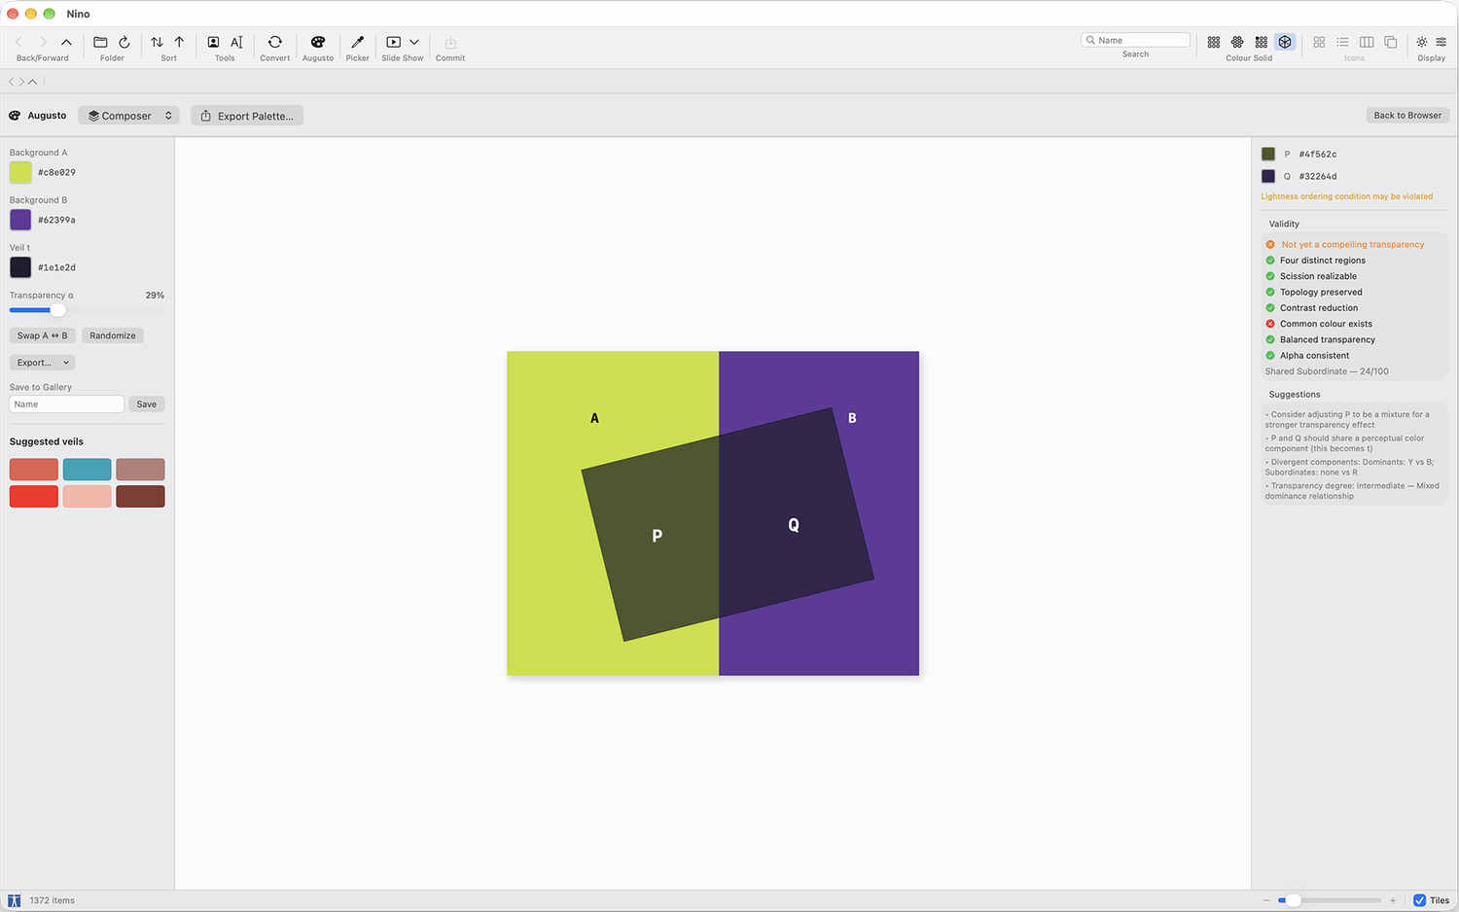
Task: Click the Export Palette... button
Action: (247, 116)
